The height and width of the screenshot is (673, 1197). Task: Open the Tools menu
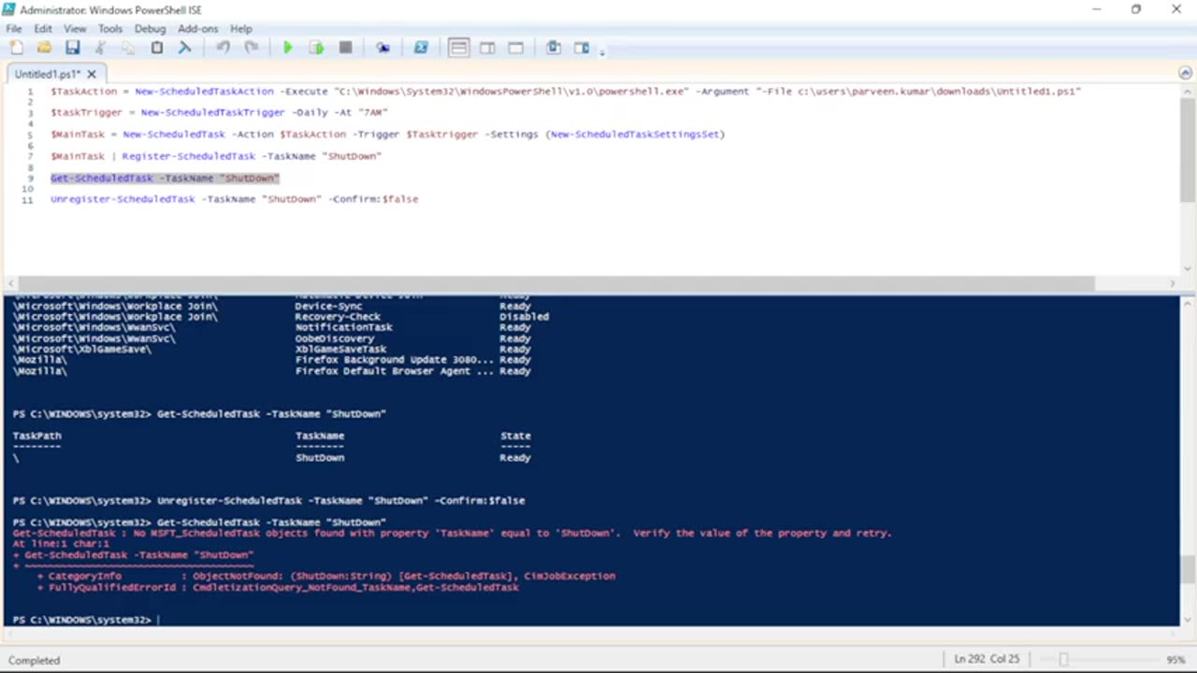[x=110, y=29]
